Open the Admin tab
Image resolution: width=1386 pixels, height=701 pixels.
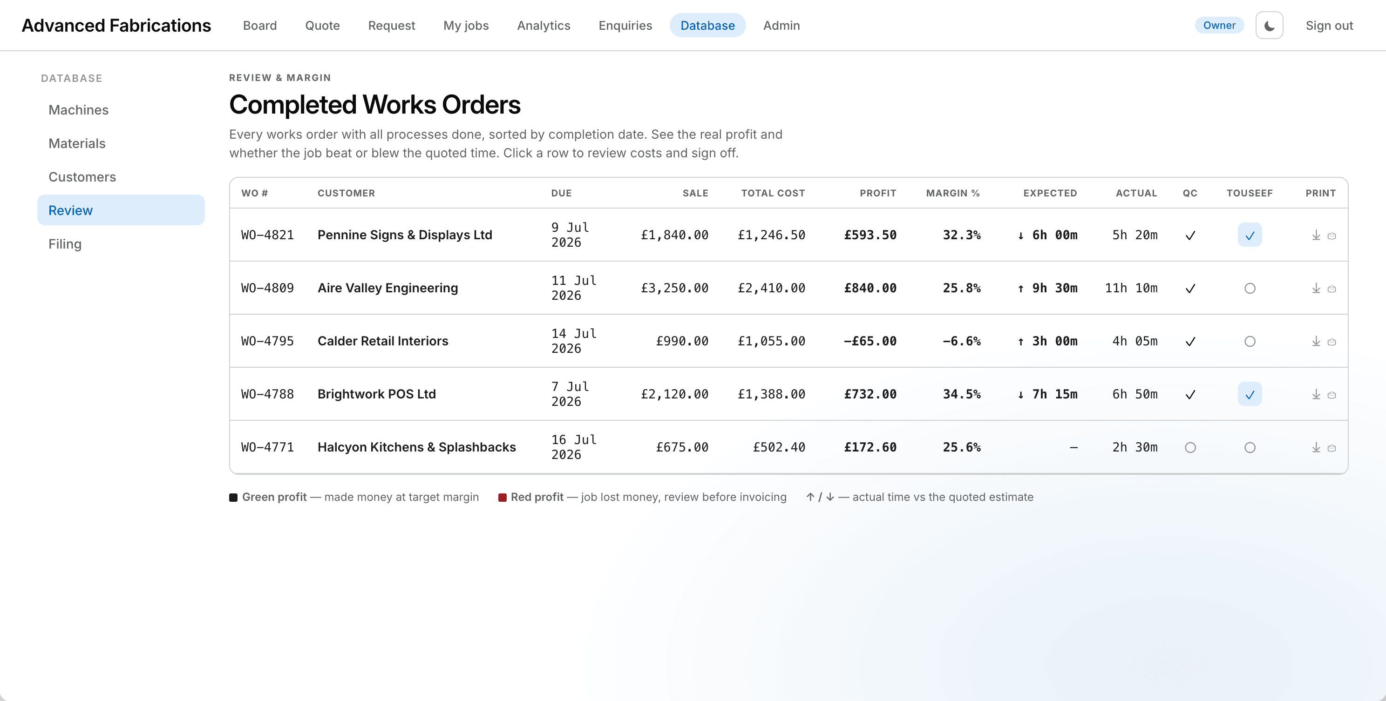click(781, 25)
